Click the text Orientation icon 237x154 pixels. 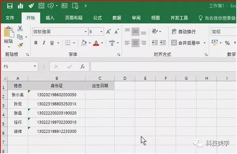(155, 32)
